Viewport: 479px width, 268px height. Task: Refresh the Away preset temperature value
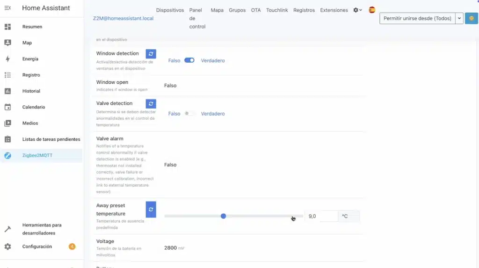tap(151, 210)
